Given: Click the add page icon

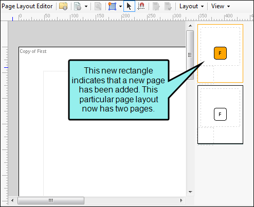Looking at the screenshot, I should (78, 6).
